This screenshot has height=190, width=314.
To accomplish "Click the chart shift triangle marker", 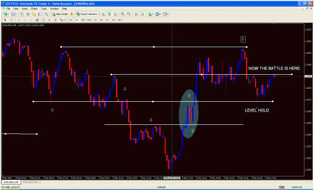I will coord(273,24).
